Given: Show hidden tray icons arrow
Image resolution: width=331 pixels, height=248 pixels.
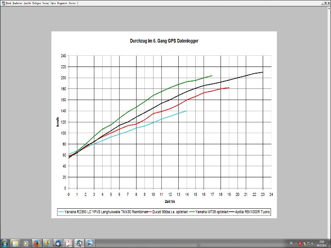Looking at the screenshot, I should point(295,243).
